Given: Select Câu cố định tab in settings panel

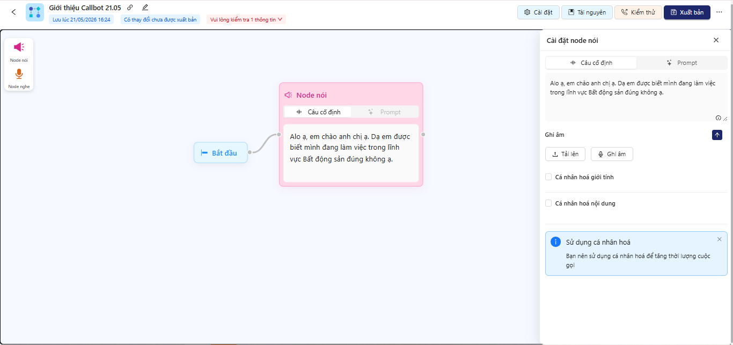Looking at the screenshot, I should click(x=591, y=63).
